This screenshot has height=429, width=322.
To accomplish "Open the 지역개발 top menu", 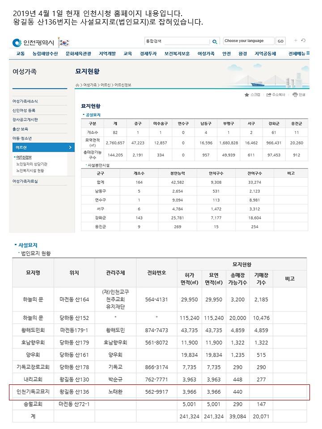I will coord(107,54).
